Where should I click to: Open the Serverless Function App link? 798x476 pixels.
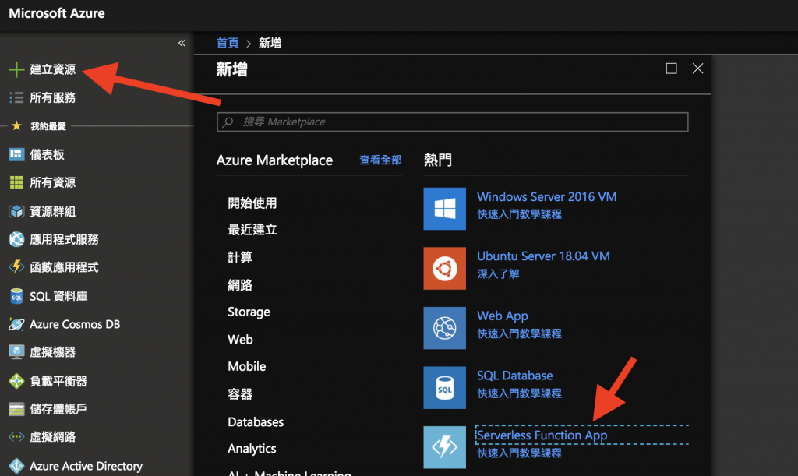[x=542, y=435]
